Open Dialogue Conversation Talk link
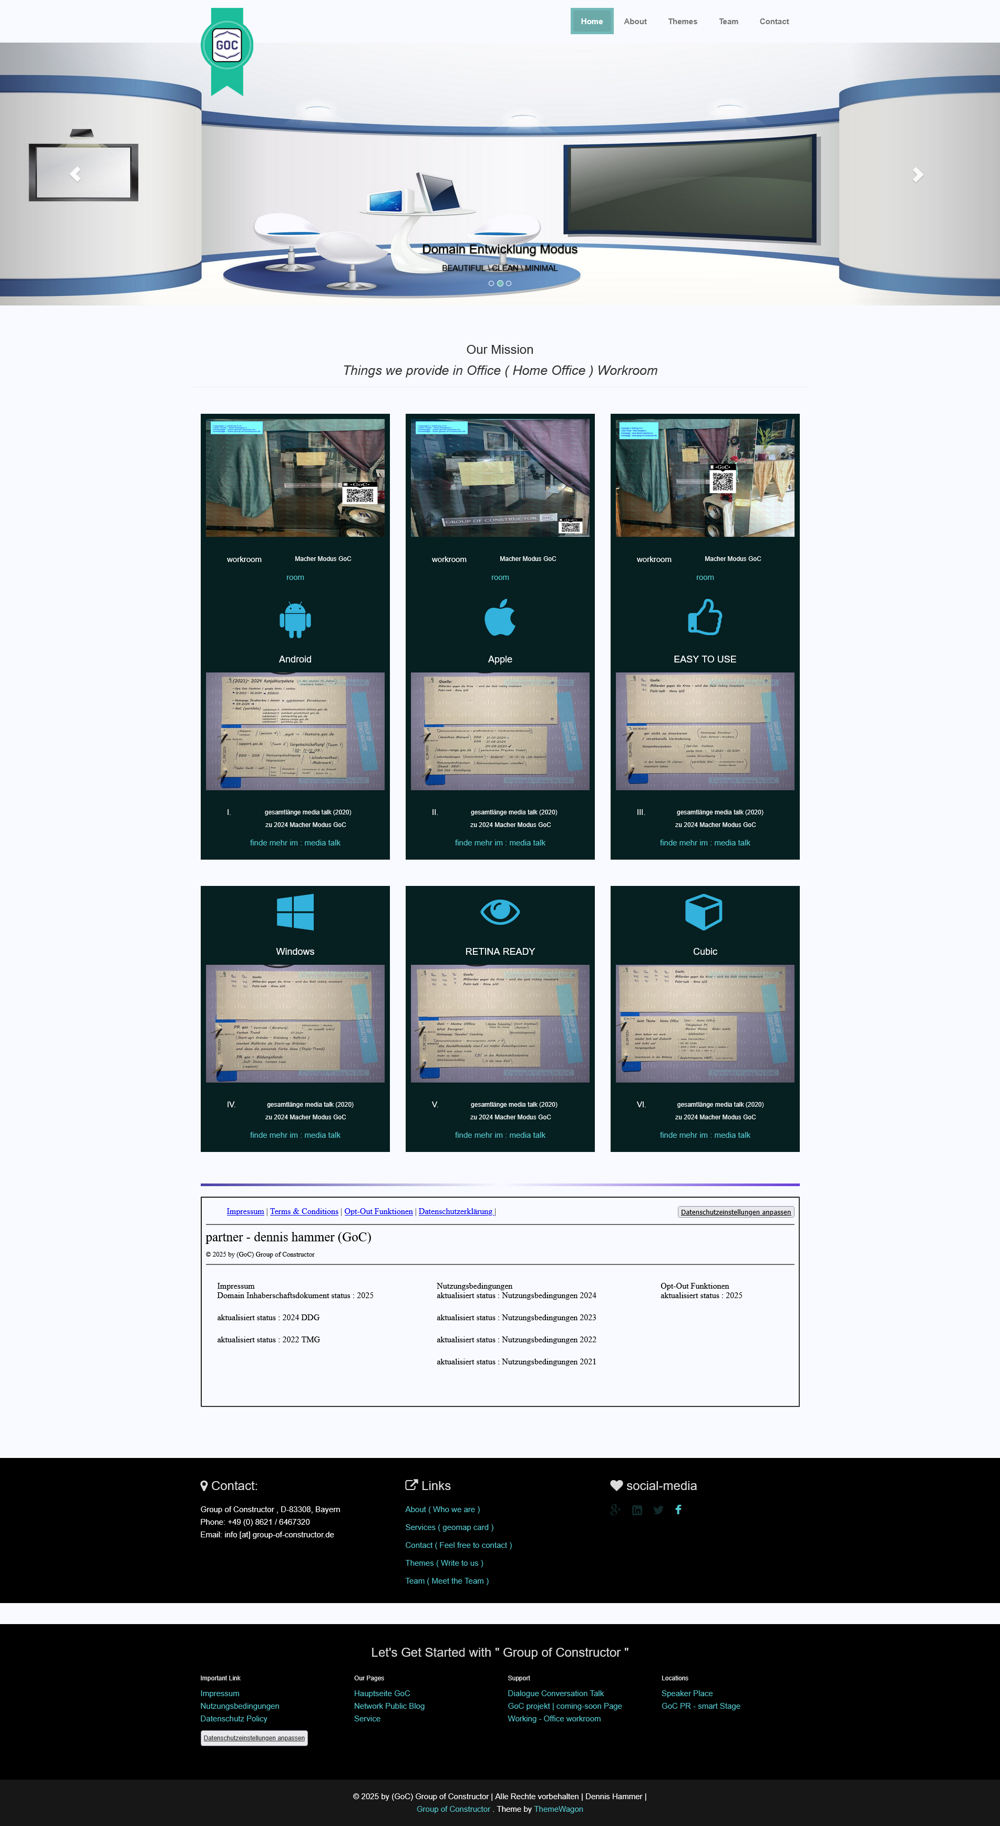 555,1693
